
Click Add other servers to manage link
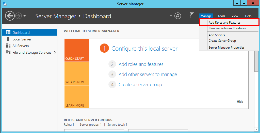pyautogui.click(x=148, y=75)
